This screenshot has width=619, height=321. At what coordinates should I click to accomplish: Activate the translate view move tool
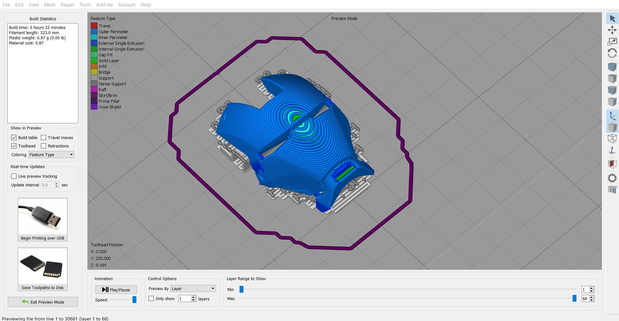(612, 30)
